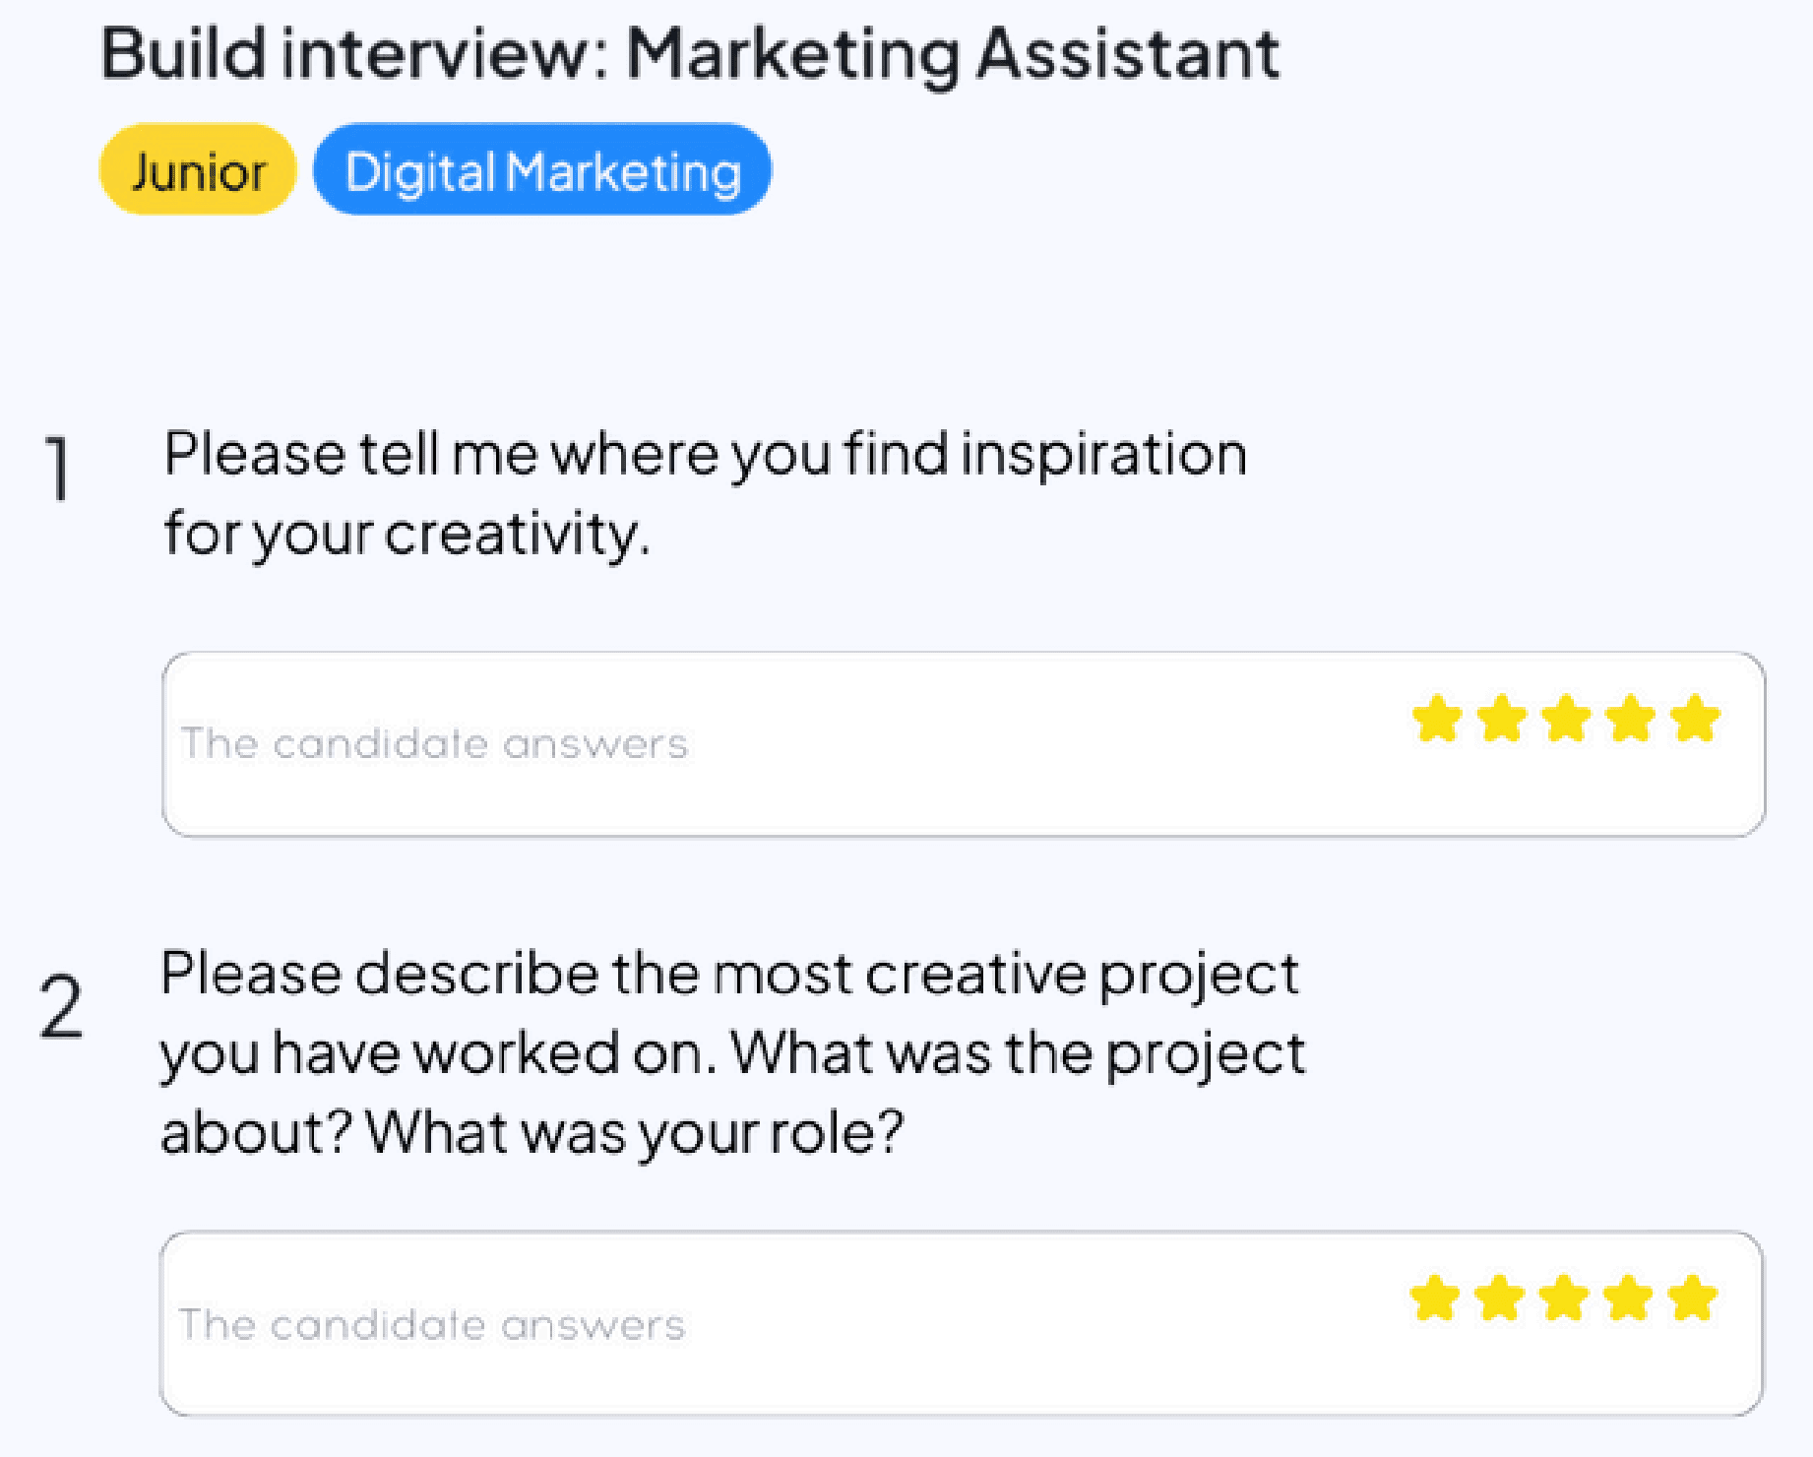The width and height of the screenshot is (1813, 1457).
Task: Select the blue Digital Marketing tag
Action: tap(542, 169)
